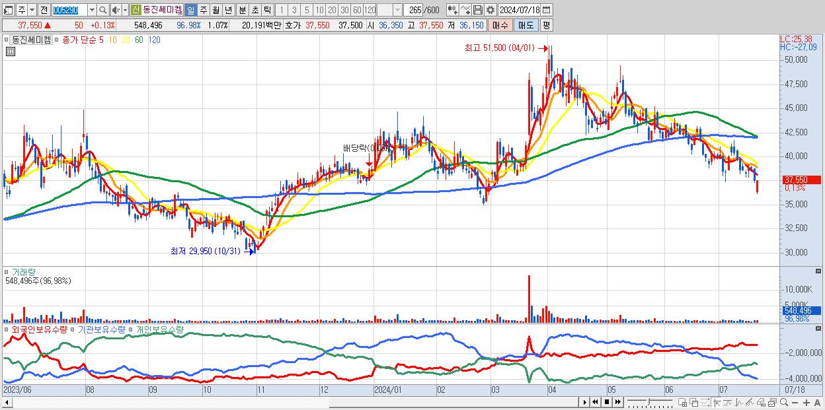Click the grid table icon under legend
Screen dimensions: 825x410
tap(10, 51)
